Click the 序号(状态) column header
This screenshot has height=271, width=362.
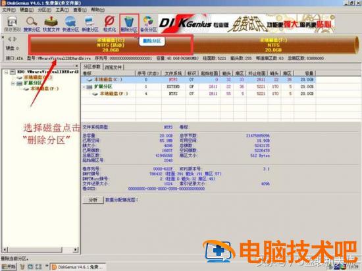(x=148, y=74)
